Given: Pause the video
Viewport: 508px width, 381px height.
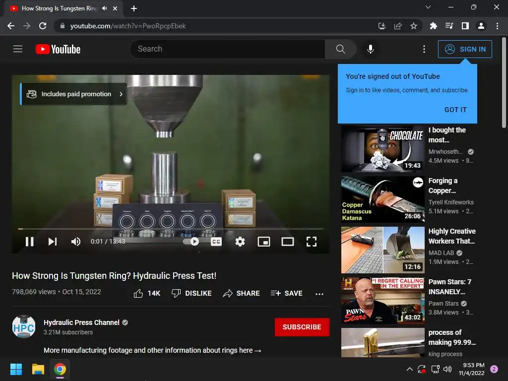Looking at the screenshot, I should click(29, 242).
